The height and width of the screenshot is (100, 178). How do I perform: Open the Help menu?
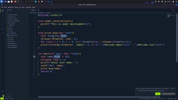pyautogui.click(x=34, y=7)
